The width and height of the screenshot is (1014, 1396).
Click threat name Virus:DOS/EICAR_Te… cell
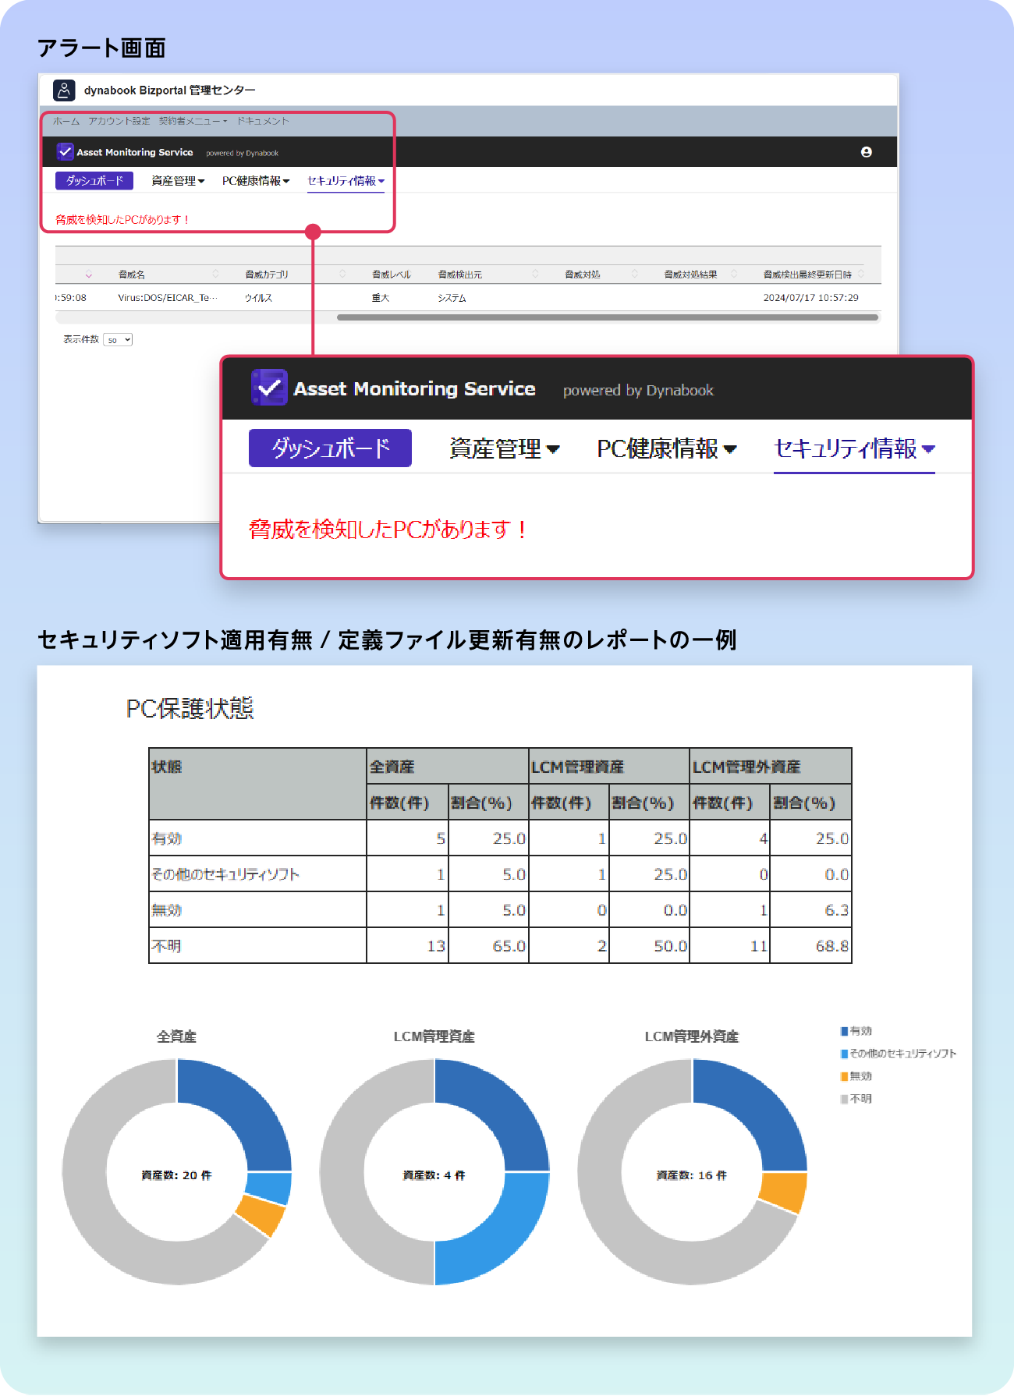[x=168, y=298]
